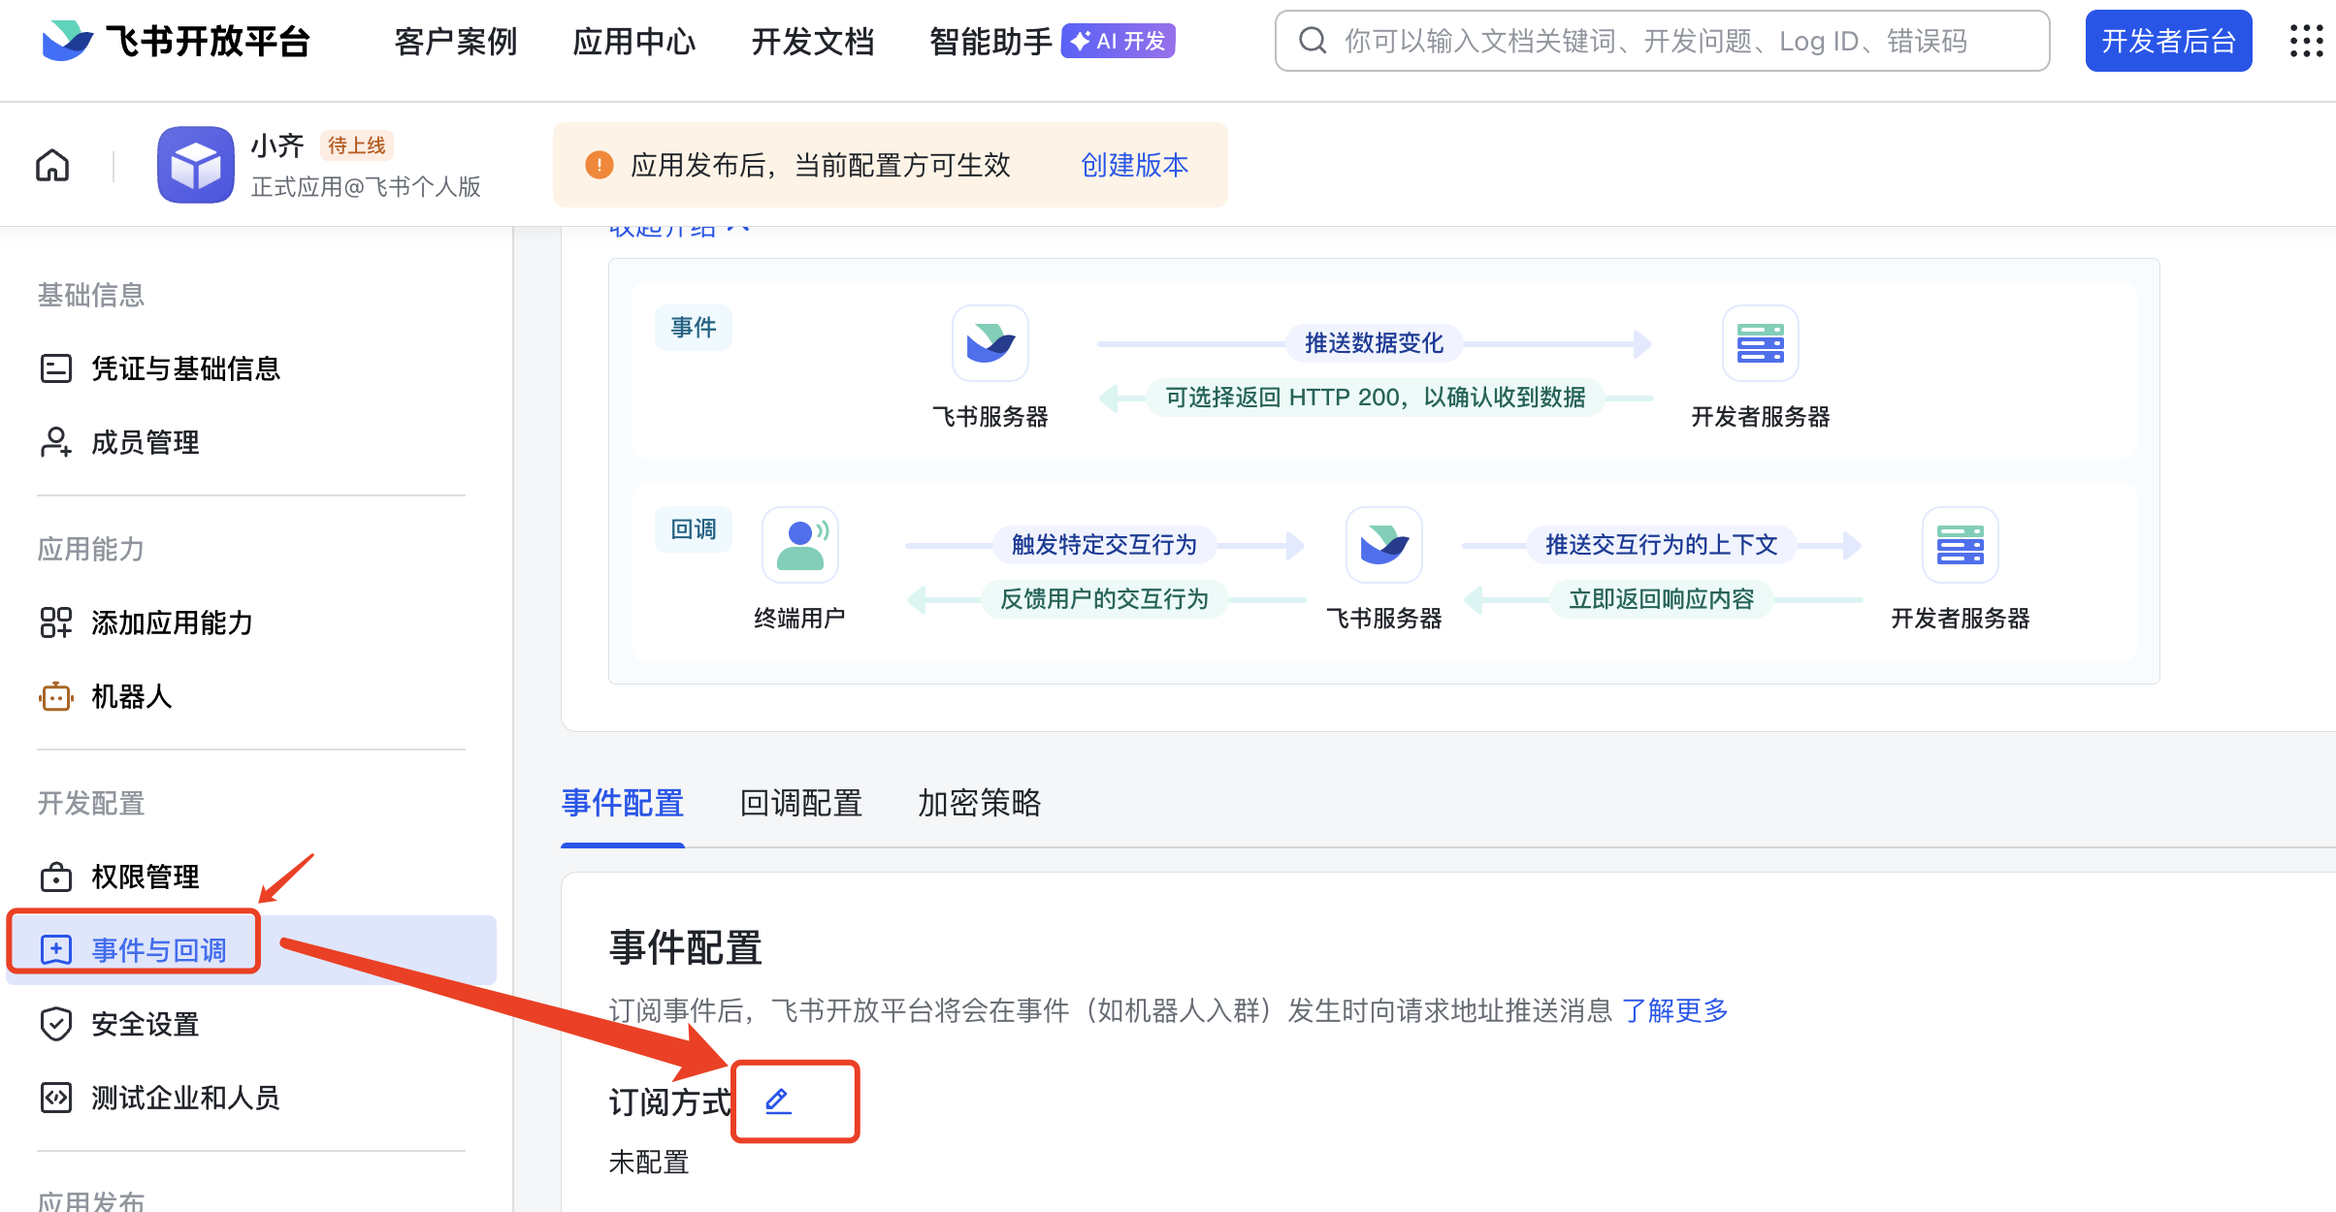Viewport: 2336px width, 1212px height.
Task: Switch to the 加密策略 tab
Action: pos(979,804)
